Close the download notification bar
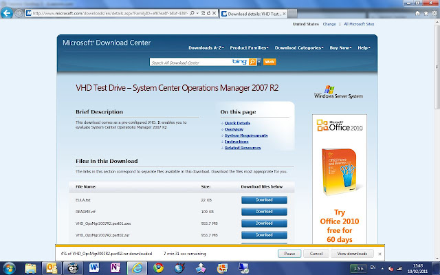 click(x=379, y=254)
